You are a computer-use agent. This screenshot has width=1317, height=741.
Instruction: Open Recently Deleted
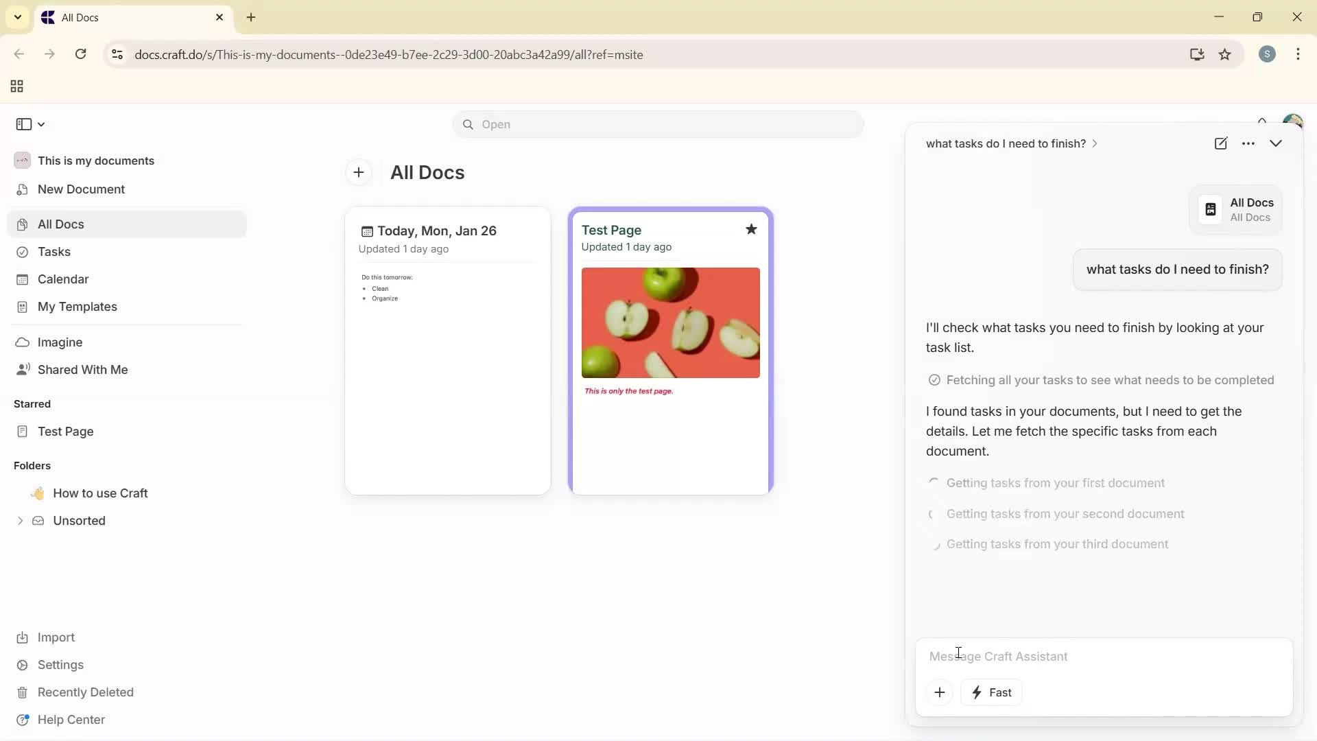(86, 692)
